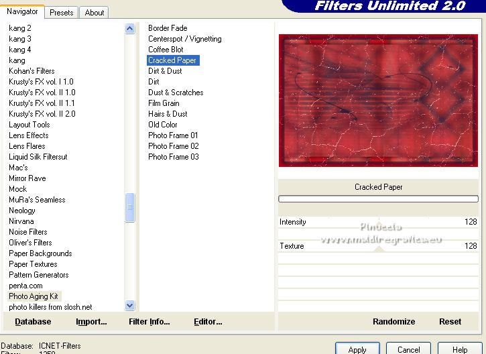Screen dimensions: 486x354
Task: Select the penta.com category
Action: point(25,286)
